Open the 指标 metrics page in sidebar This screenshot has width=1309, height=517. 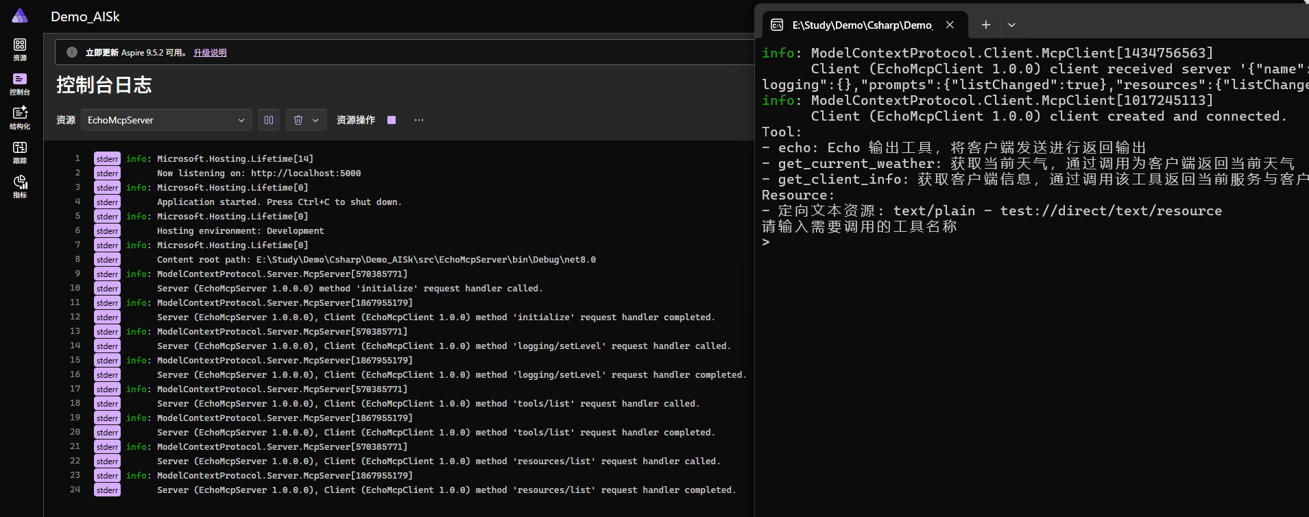(x=20, y=187)
